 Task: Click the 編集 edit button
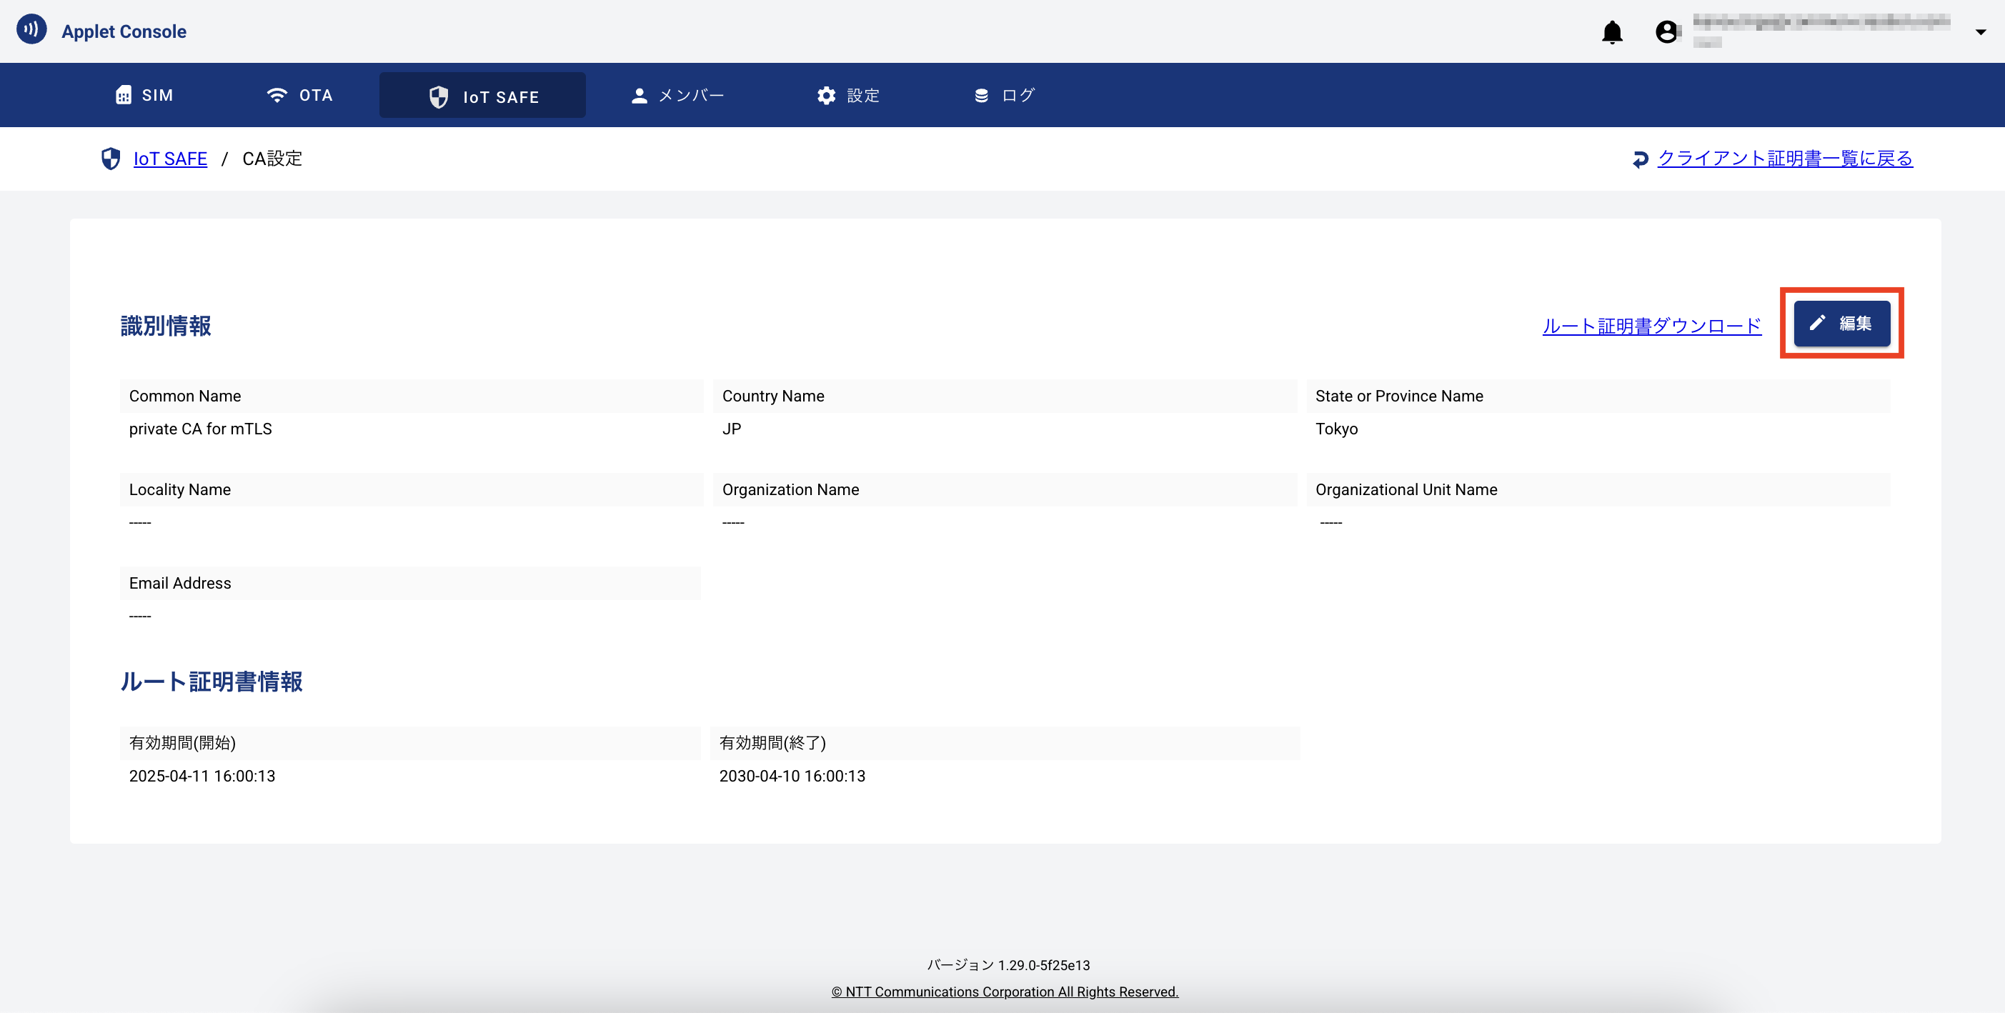[1841, 323]
